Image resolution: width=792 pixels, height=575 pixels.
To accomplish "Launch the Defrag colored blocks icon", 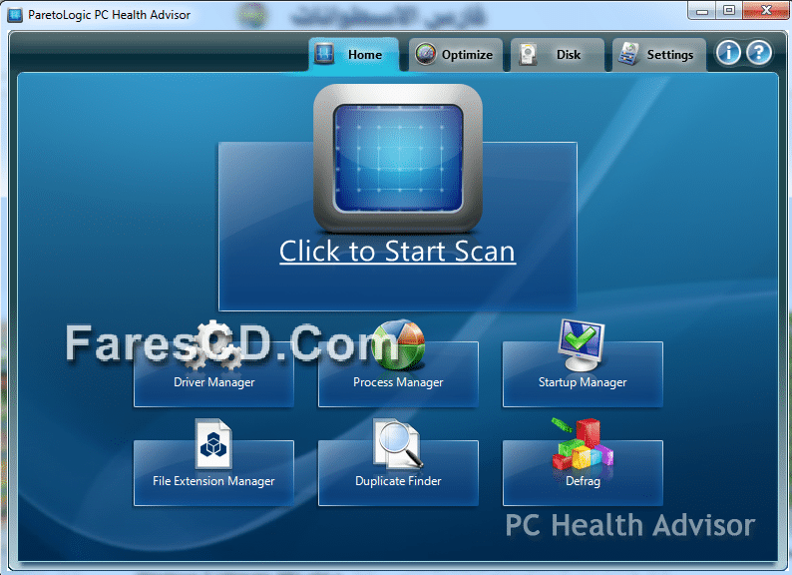I will (582, 443).
